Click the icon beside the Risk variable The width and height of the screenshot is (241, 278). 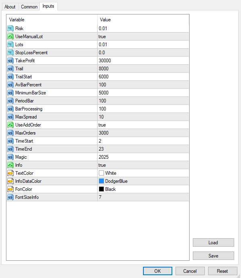point(10,29)
